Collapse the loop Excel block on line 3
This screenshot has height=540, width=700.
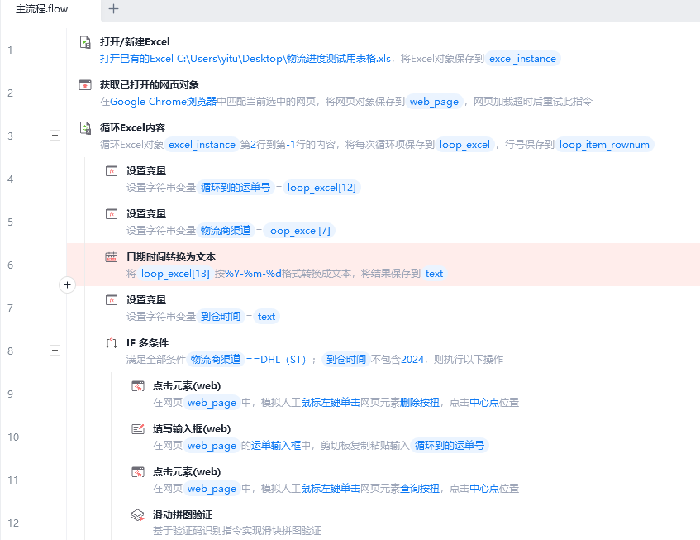click(55, 135)
